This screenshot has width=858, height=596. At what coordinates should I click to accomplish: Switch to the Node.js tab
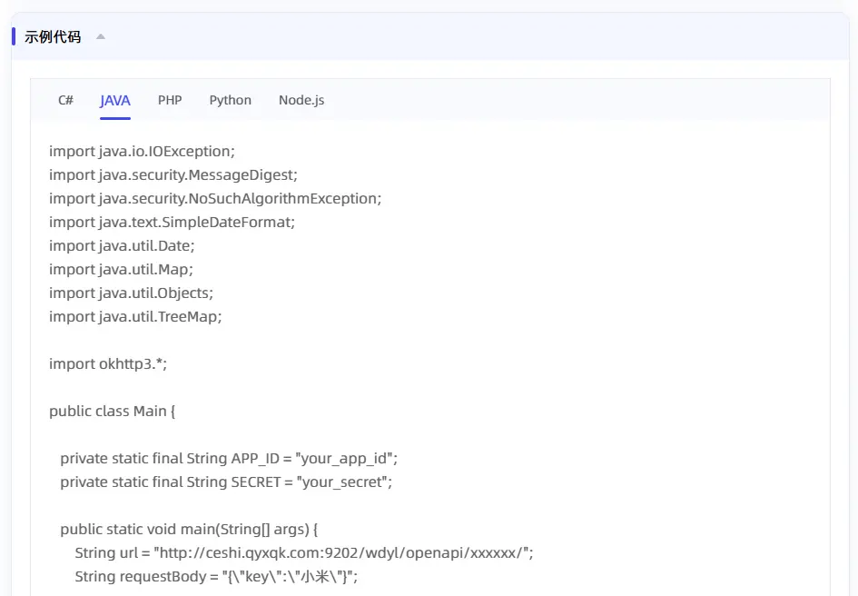301,100
